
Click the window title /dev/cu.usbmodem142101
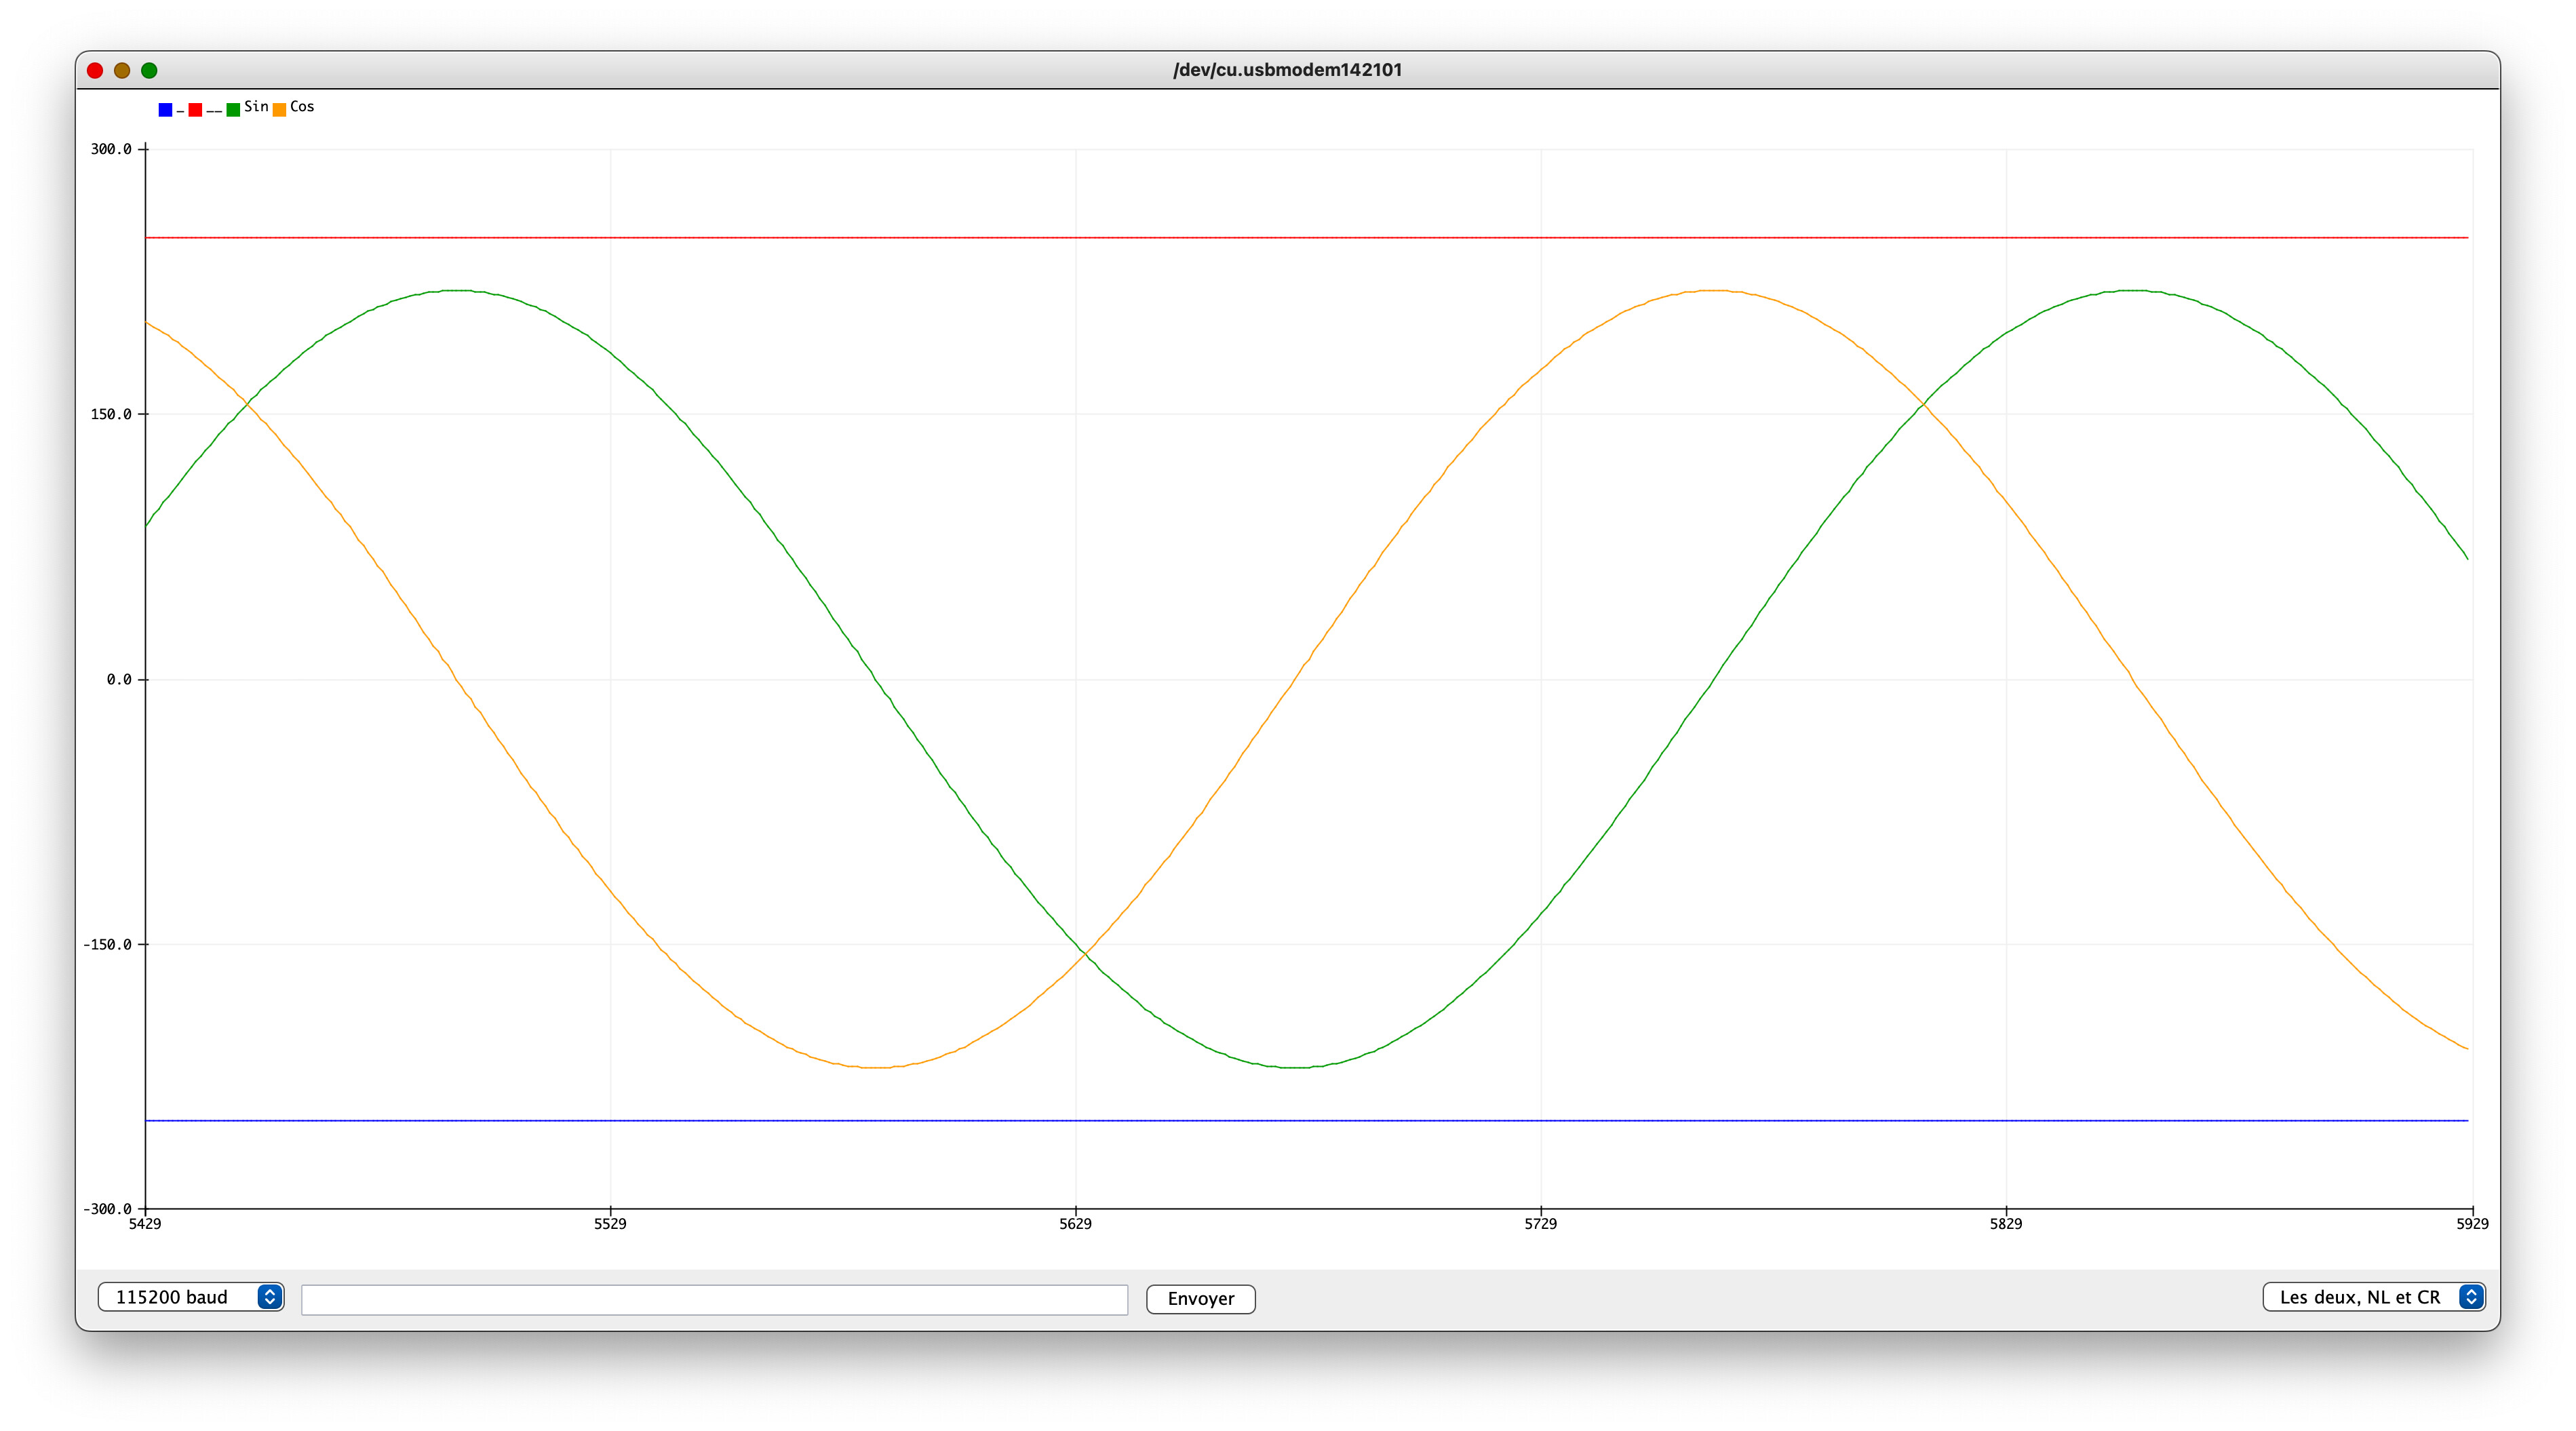tap(1288, 70)
